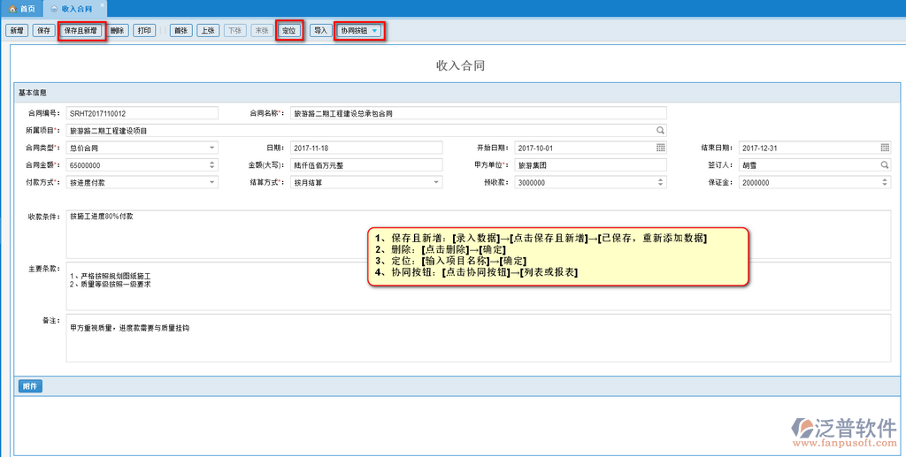Click the 导入 toolbar button
The width and height of the screenshot is (906, 457).
320,31
